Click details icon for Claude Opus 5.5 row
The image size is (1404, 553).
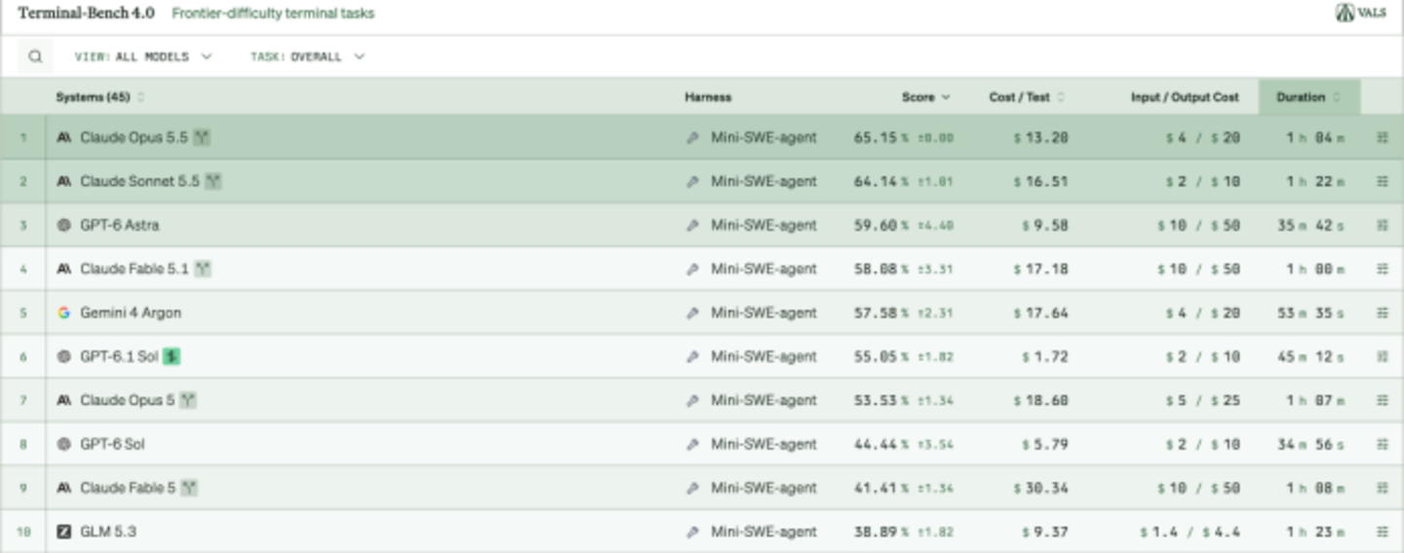[1382, 137]
